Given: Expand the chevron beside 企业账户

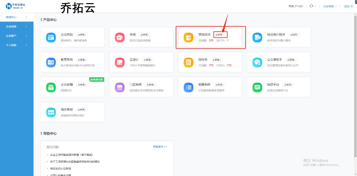Looking at the screenshot, I should [x=26, y=36].
